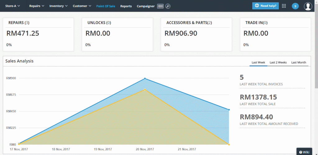Click the Need help? button
This screenshot has height=155, width=318.
point(266,6)
